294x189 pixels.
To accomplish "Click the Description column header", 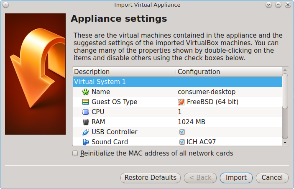I will pyautogui.click(x=124, y=72).
